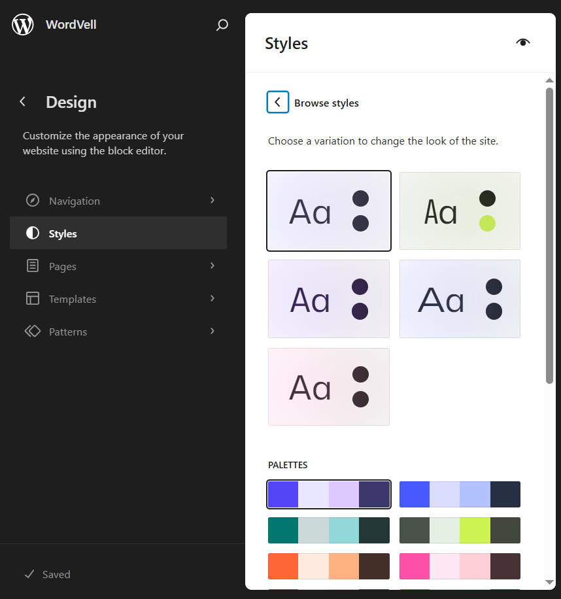Click the Templates layout icon

pyautogui.click(x=33, y=299)
